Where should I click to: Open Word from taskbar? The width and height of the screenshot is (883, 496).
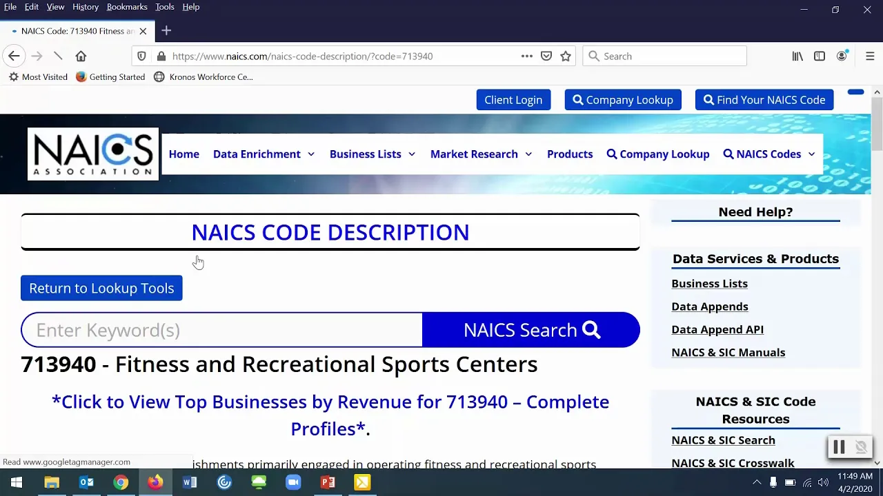tap(190, 482)
